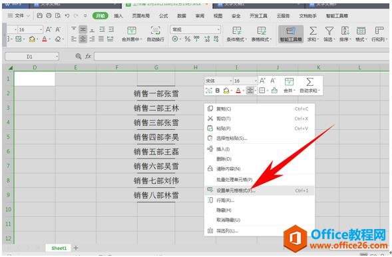Click the add sheet plus button
The height and width of the screenshot is (257, 392).
(76, 248)
